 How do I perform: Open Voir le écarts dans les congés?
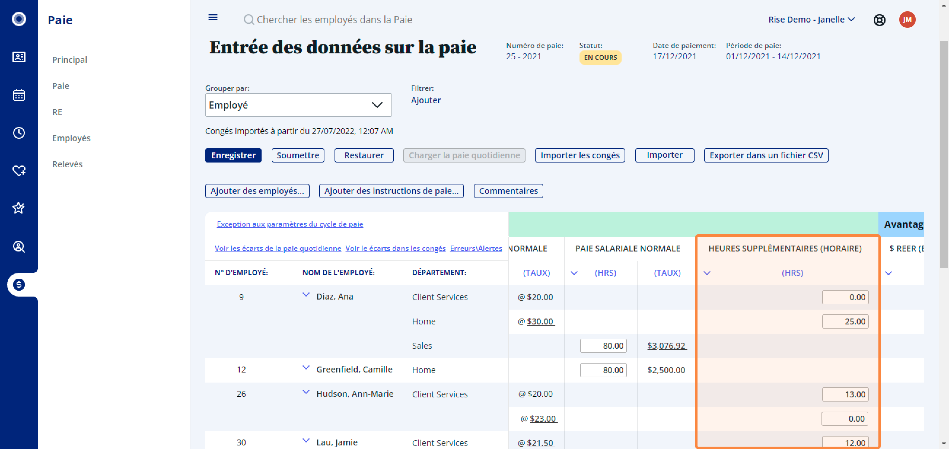click(396, 248)
